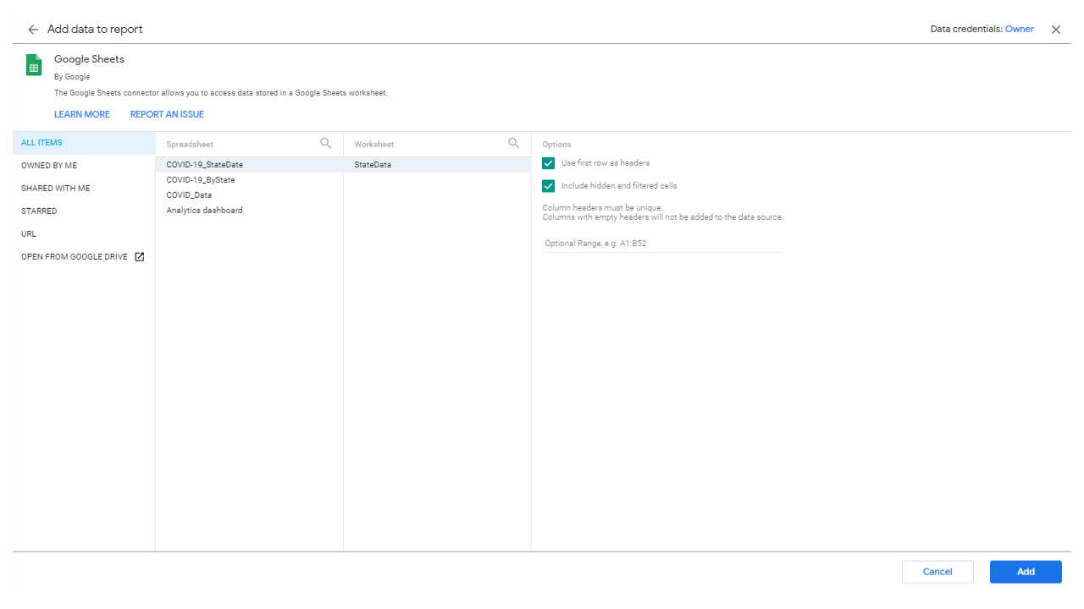
Task: Close the Add data panel with the X
Action: [x=1056, y=30]
